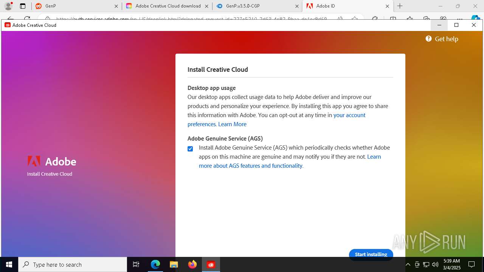Launch Microsoft Edge from the taskbar
Viewport: 484px width, 272px height.
click(155, 264)
